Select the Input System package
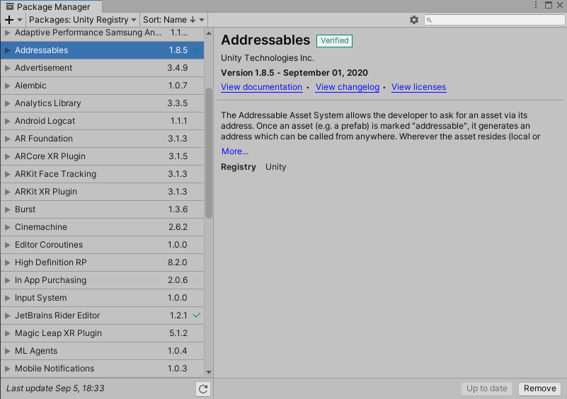Image resolution: width=567 pixels, height=399 pixels. click(103, 298)
